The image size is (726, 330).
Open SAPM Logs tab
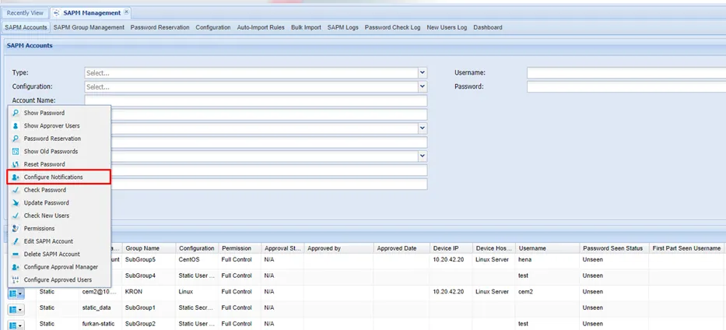coord(343,27)
